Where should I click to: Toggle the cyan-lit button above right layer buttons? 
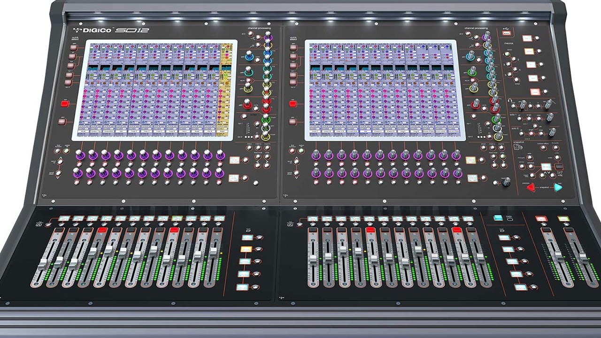click(x=498, y=218)
